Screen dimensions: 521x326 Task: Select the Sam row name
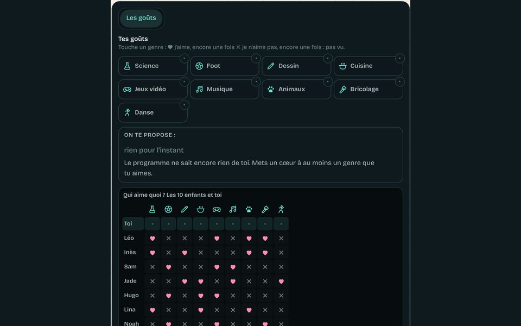(x=130, y=266)
